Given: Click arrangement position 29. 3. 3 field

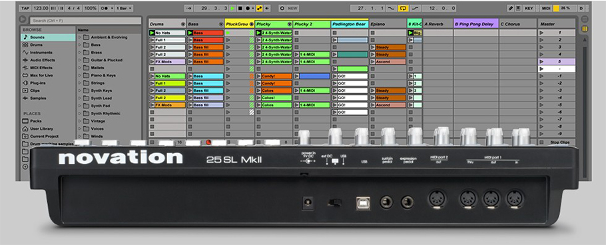Looking at the screenshot, I should (x=211, y=8).
